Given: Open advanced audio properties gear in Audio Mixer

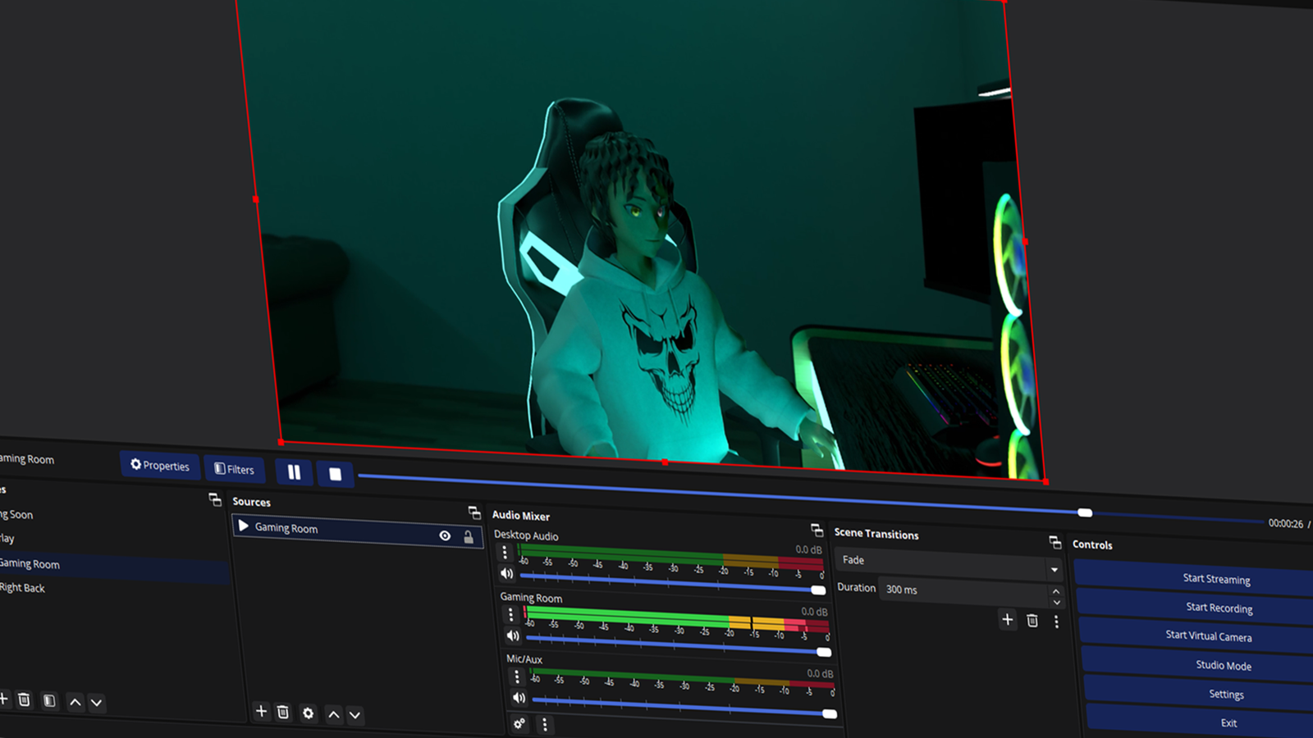Looking at the screenshot, I should [x=519, y=725].
